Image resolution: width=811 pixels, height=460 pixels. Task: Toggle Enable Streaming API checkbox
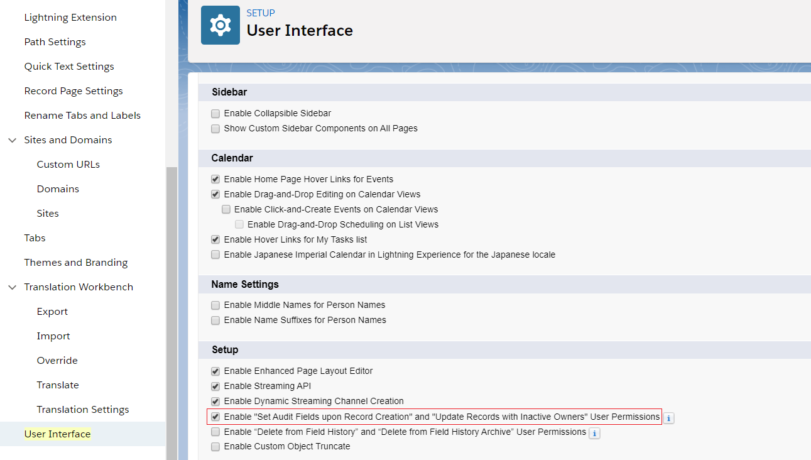pyautogui.click(x=215, y=386)
